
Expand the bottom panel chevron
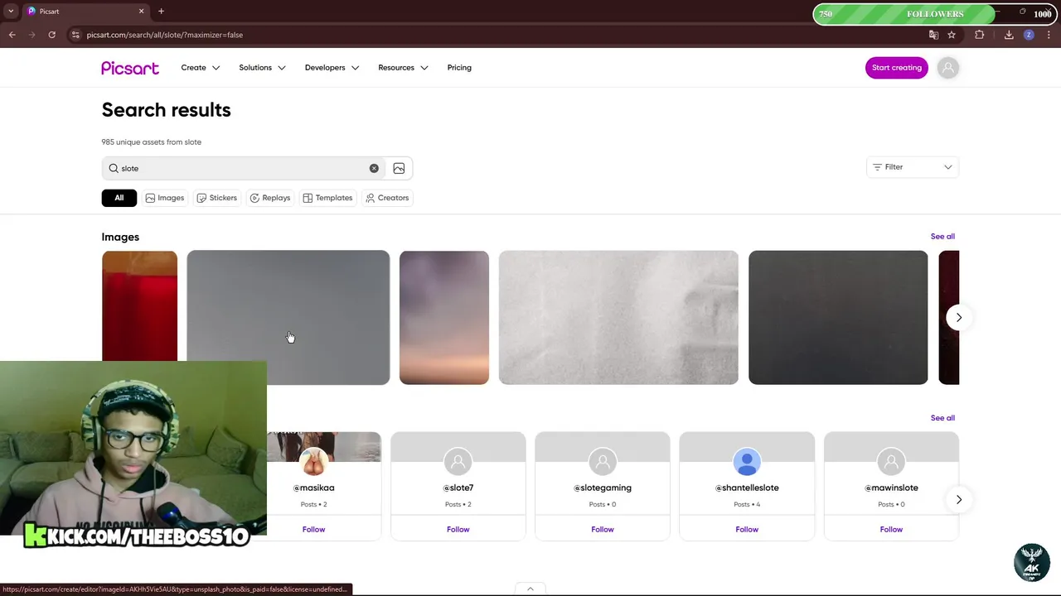tap(530, 589)
